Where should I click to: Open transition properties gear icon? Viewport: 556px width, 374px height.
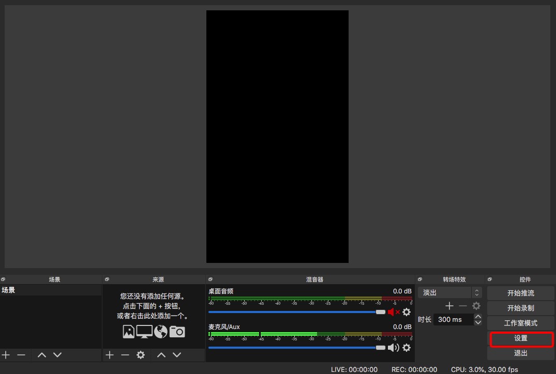point(476,306)
